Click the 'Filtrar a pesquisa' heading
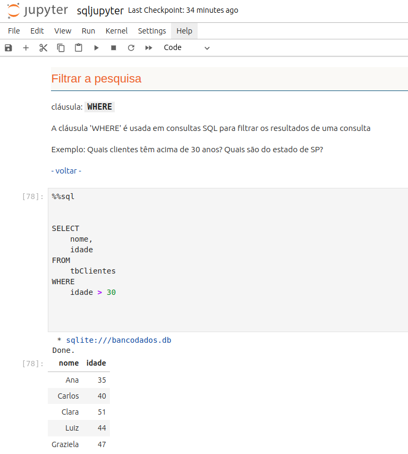The height and width of the screenshot is (454, 408). click(96, 79)
